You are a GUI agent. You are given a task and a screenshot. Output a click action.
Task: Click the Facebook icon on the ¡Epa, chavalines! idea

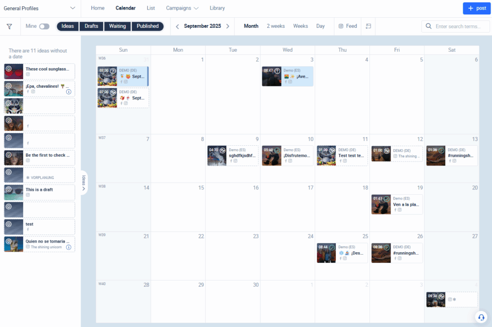pyautogui.click(x=28, y=91)
